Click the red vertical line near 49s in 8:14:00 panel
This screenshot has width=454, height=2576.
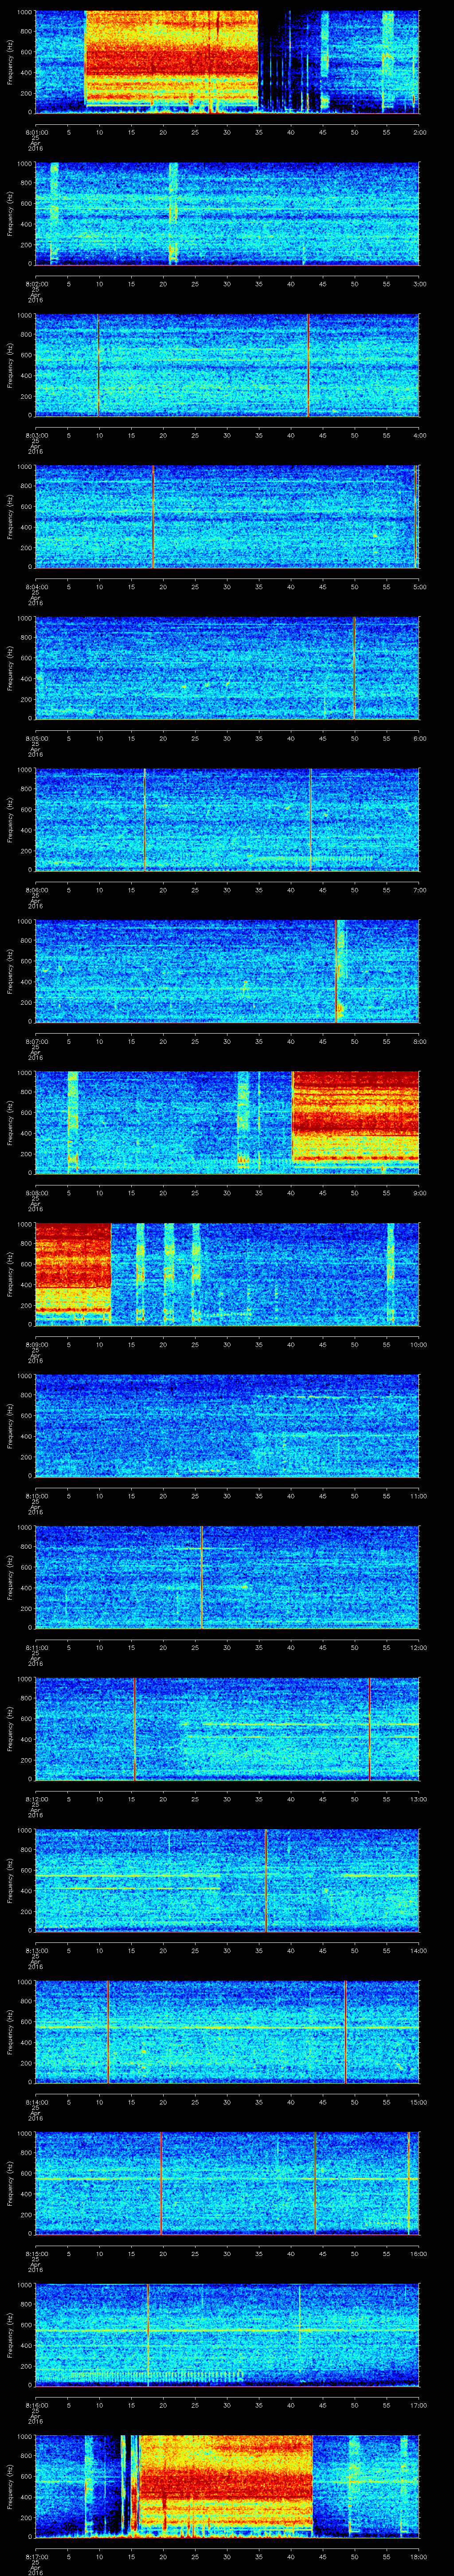coord(345,2032)
